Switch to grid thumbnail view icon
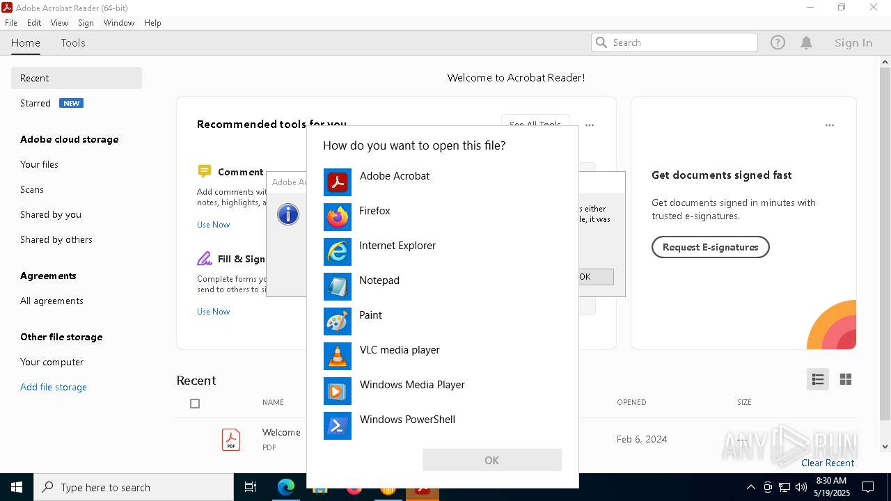891x501 pixels. tap(846, 379)
